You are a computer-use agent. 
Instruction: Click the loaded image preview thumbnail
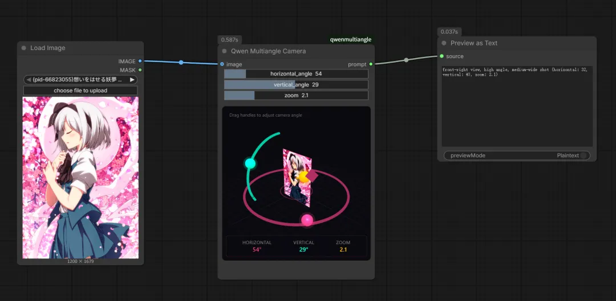80,178
